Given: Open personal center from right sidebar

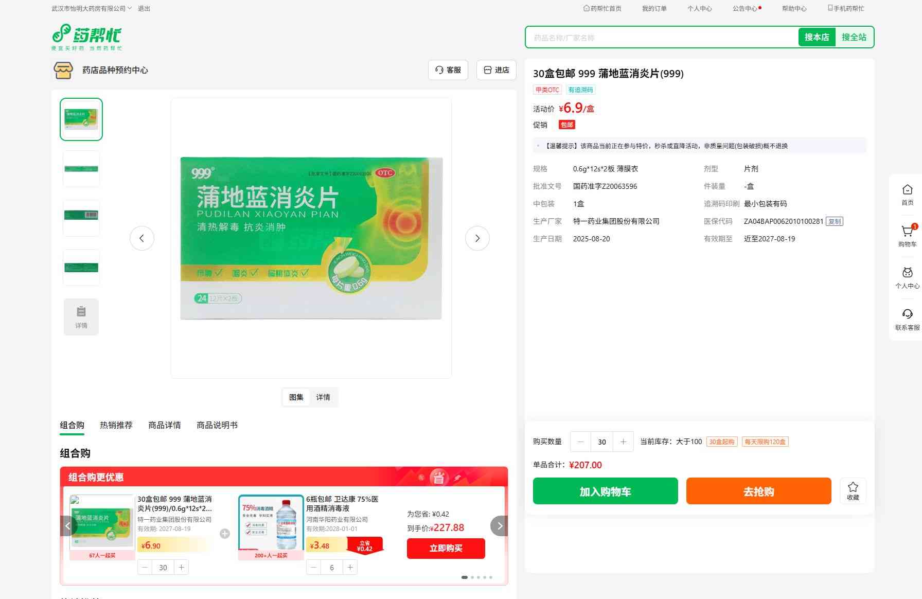Looking at the screenshot, I should tap(907, 277).
